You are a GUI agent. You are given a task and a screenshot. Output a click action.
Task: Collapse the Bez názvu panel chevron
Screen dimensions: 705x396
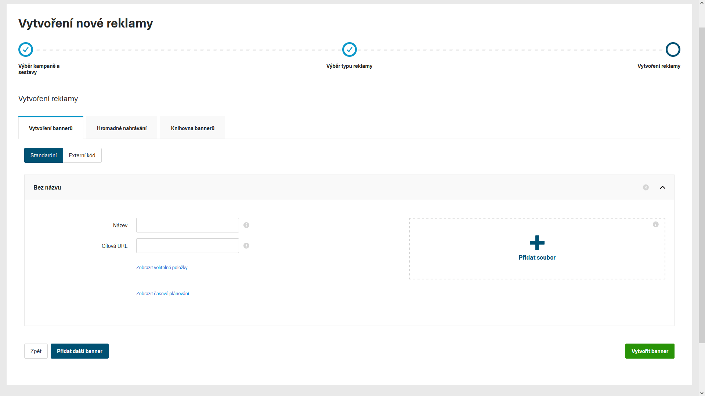point(662,187)
